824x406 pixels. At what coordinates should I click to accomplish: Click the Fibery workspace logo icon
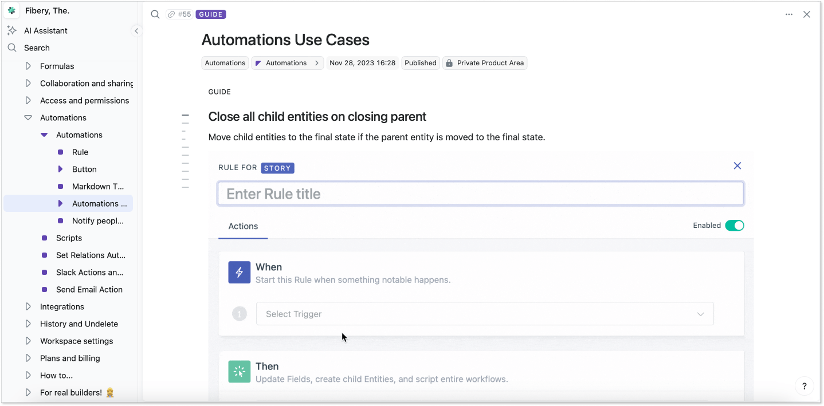pos(11,11)
